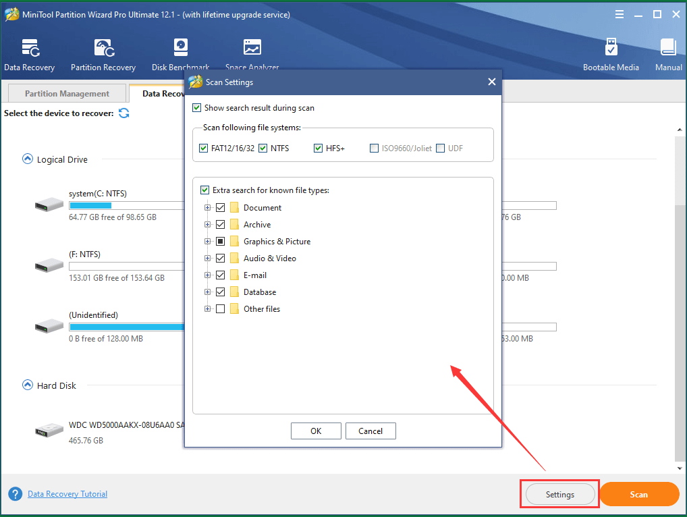687x517 pixels.
Task: Select the system (C: NTFS) drive icon
Action: [x=49, y=205]
